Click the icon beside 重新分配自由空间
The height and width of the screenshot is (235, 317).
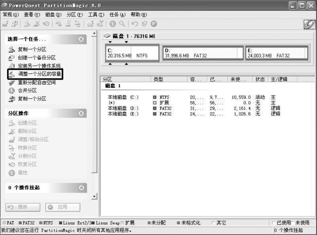[x=12, y=83]
